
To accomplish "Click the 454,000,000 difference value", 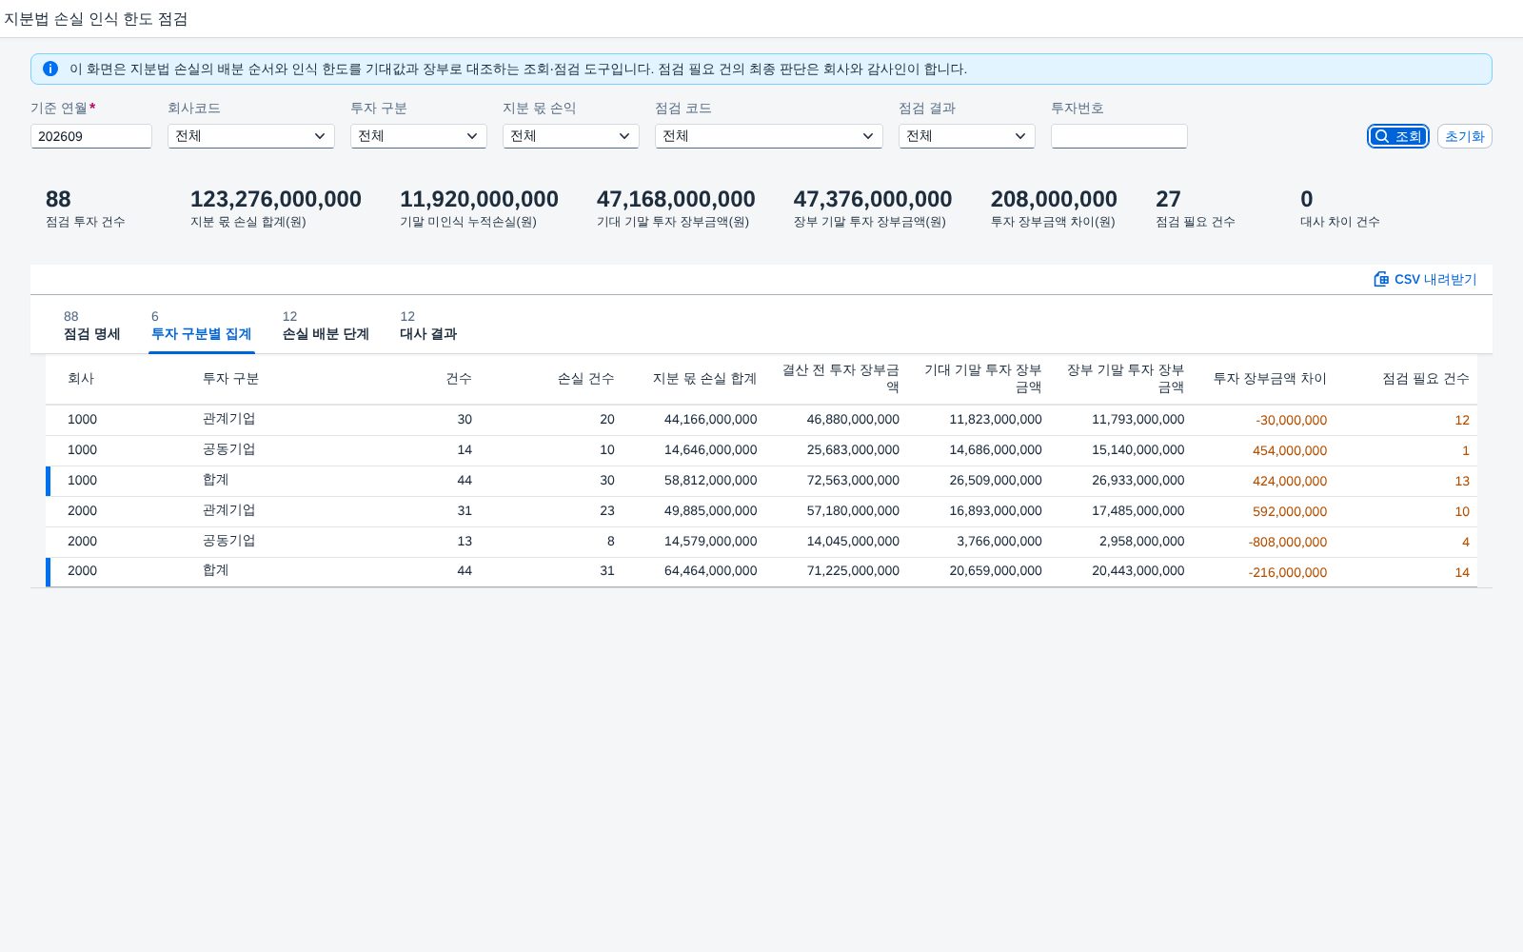I will point(1290,450).
